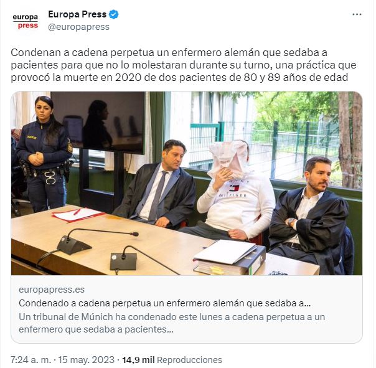
Task: Open the tweet's three-dot more options menu
Action: coord(357,14)
